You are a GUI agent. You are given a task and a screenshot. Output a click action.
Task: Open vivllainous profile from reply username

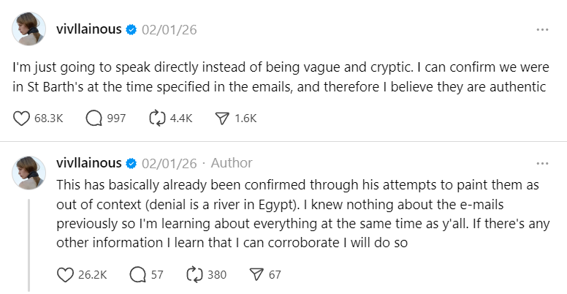pyautogui.click(x=88, y=163)
